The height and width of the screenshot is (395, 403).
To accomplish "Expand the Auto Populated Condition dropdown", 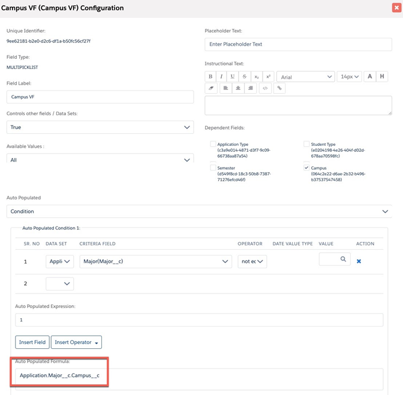I will [x=199, y=211].
